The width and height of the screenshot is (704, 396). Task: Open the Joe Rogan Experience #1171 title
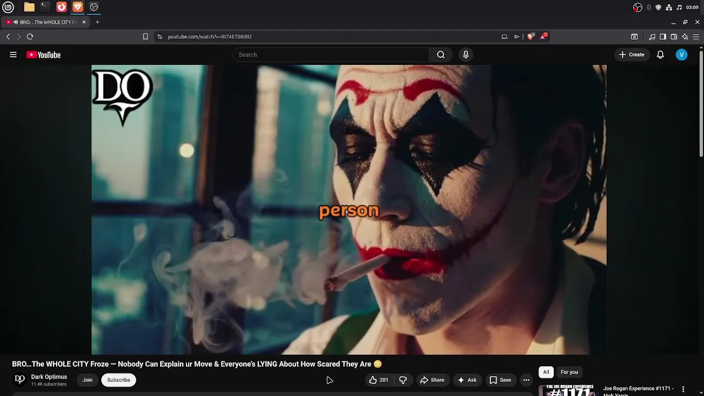pos(639,391)
